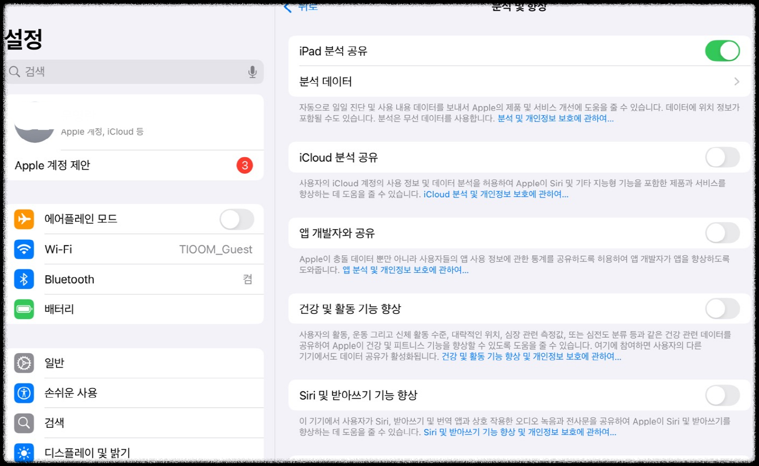Image resolution: width=759 pixels, height=466 pixels.
Task: Toggle 에어플레인 모드 on
Action: click(x=237, y=219)
